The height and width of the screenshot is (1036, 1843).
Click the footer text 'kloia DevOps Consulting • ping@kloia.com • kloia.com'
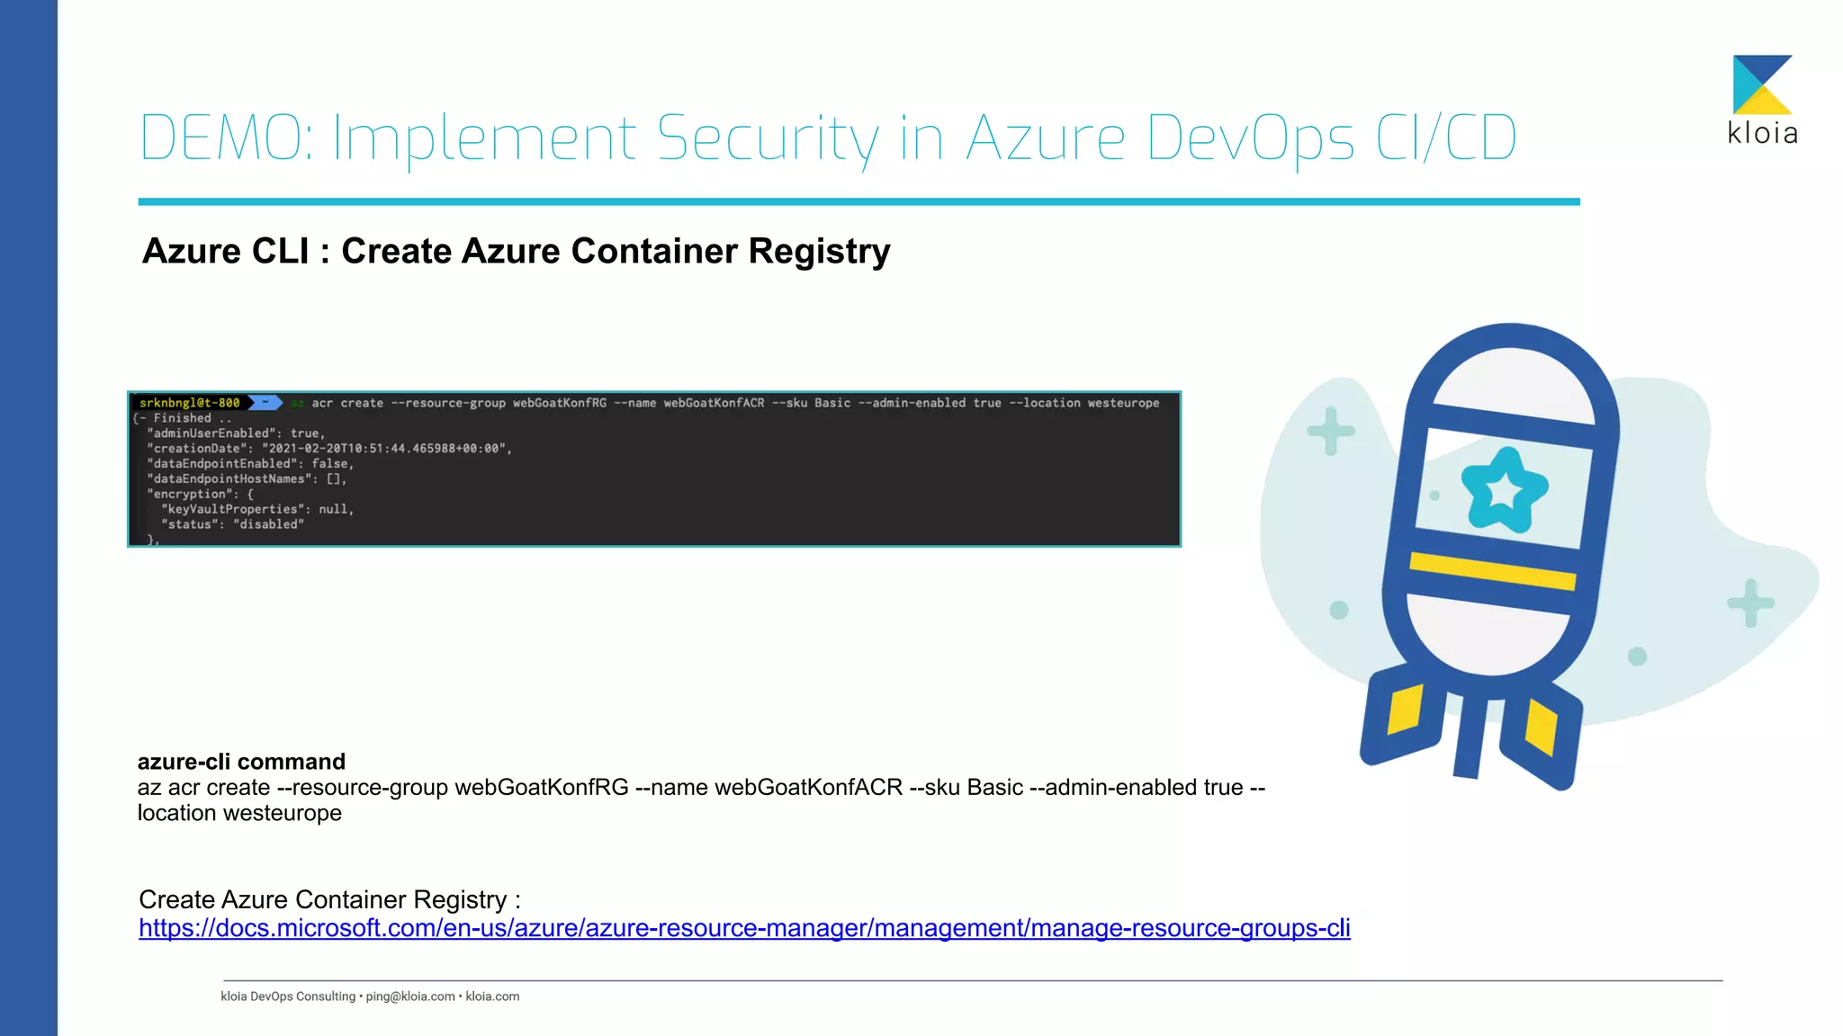pos(370,996)
